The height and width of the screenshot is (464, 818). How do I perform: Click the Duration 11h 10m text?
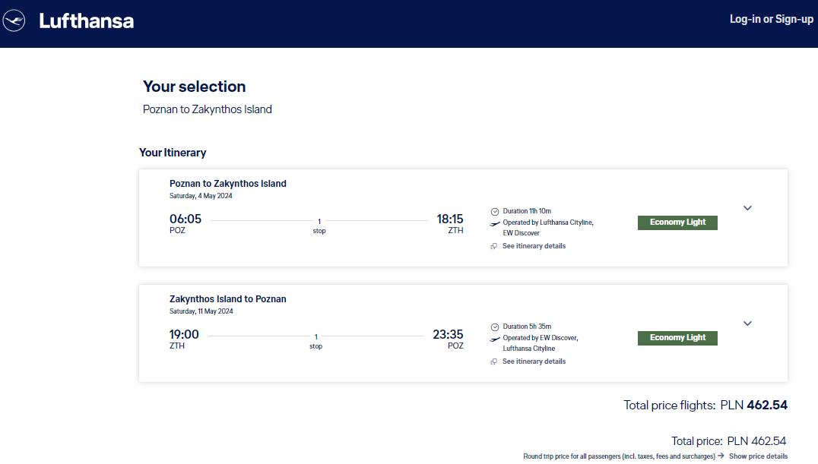click(x=527, y=211)
